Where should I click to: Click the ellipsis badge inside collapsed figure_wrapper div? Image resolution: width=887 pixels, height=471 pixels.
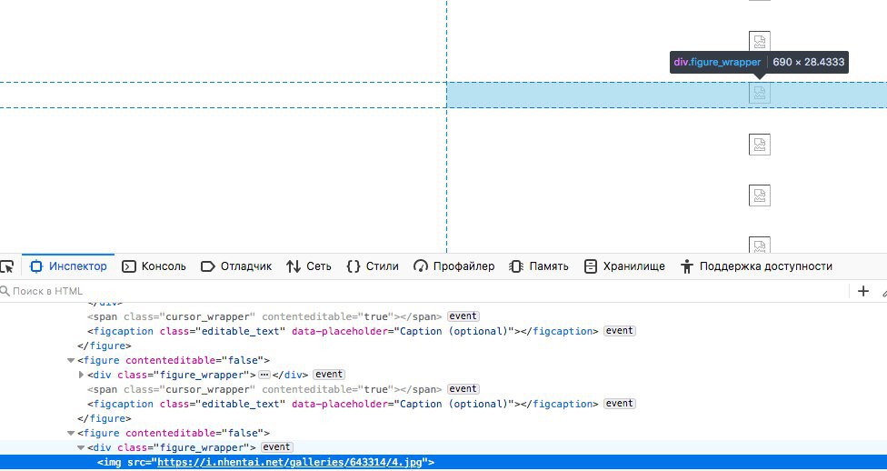(x=264, y=375)
